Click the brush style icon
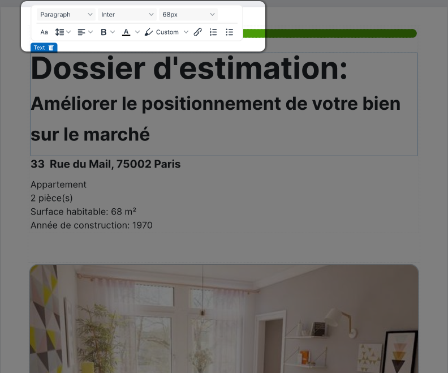448x373 pixels. 149,32
